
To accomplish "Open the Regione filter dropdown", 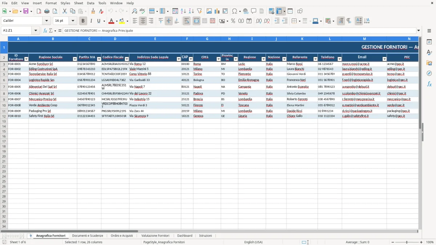I will tap(264, 59).
